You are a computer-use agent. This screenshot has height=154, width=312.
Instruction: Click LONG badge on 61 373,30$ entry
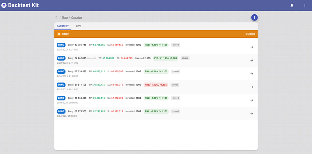pyautogui.click(x=61, y=111)
